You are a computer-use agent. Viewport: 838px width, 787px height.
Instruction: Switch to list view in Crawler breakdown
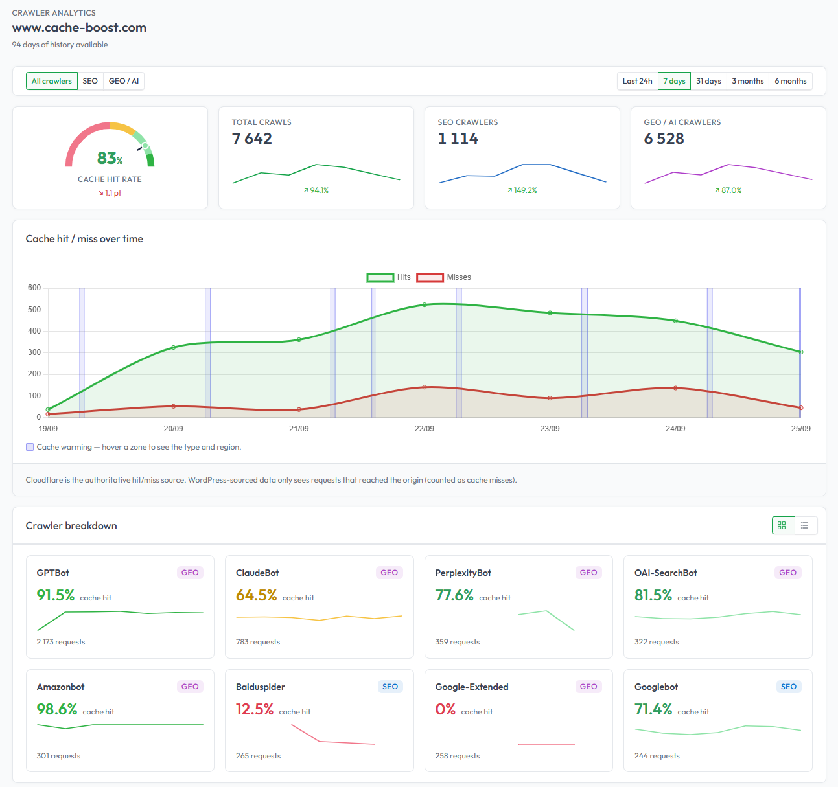click(x=806, y=525)
